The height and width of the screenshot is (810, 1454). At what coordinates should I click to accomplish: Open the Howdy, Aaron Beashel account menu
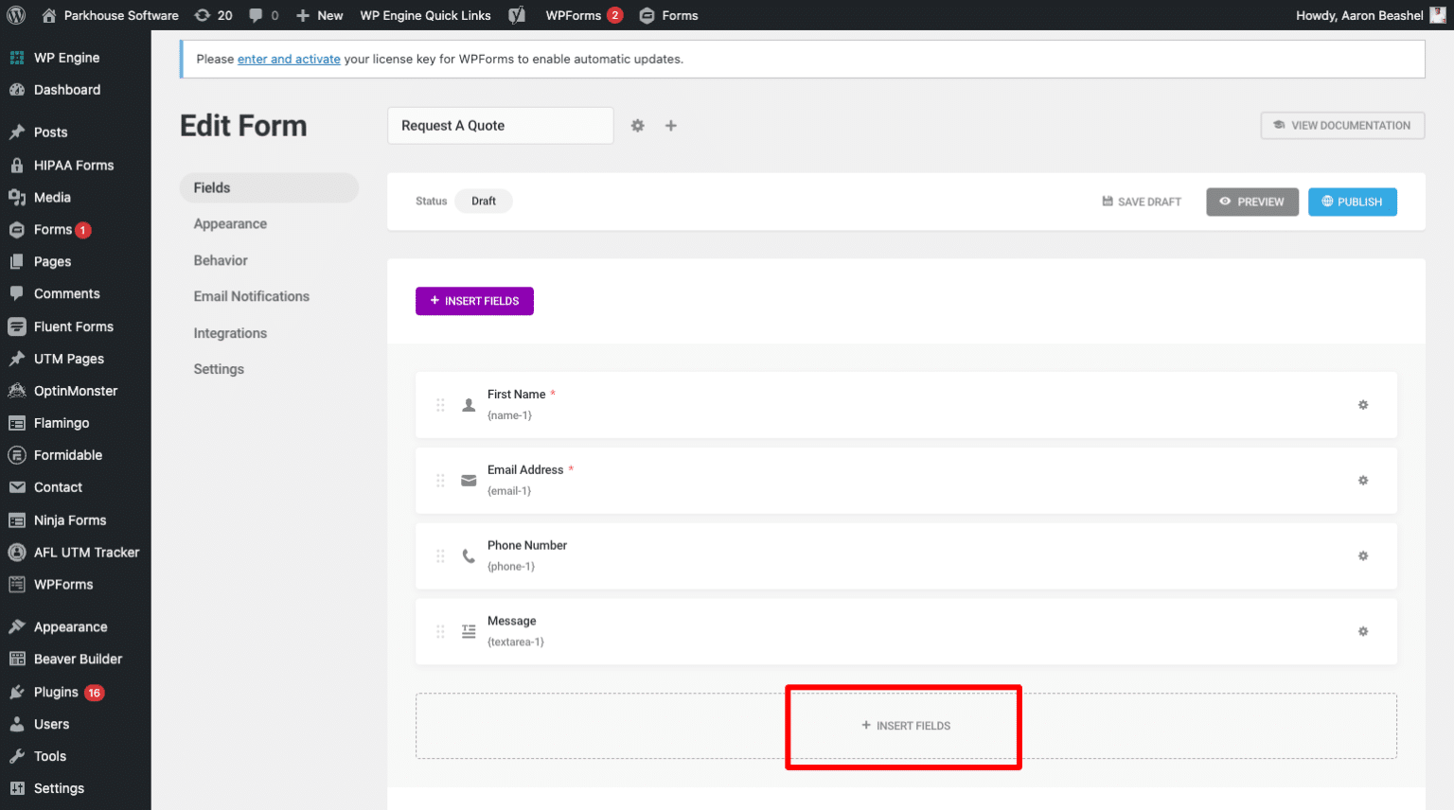1360,14
